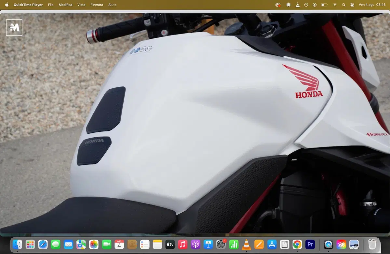390x254 pixels.
Task: Open the Finestra menu
Action: point(97,5)
